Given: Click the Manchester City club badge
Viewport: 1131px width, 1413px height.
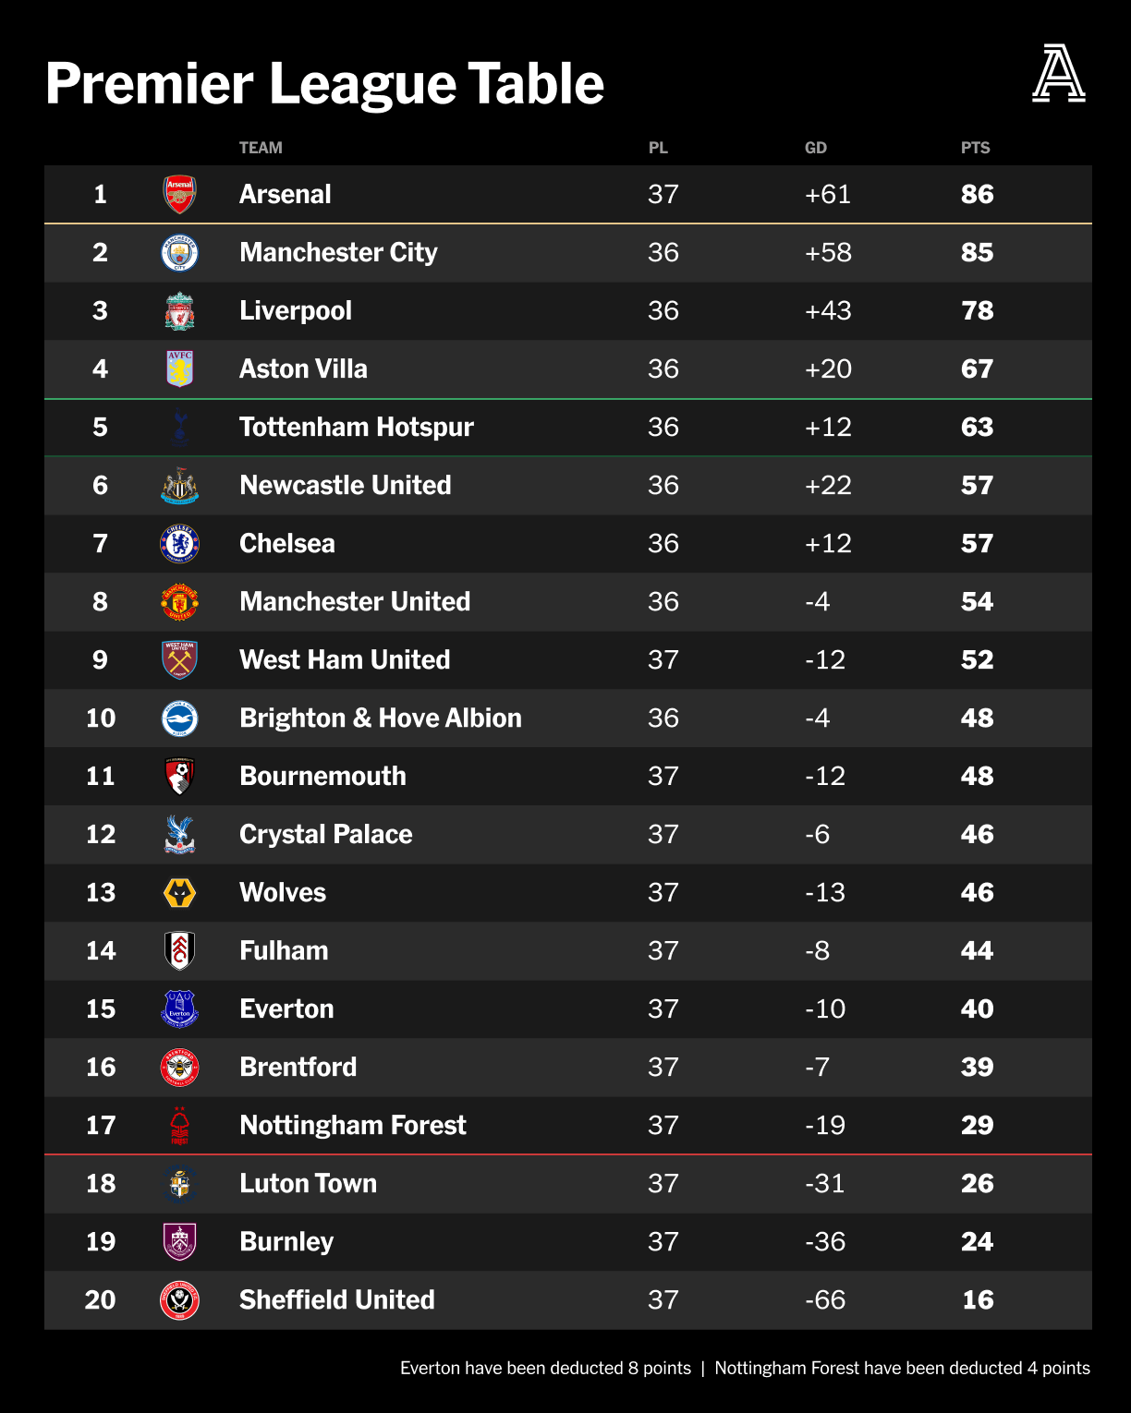Looking at the screenshot, I should 179,252.
